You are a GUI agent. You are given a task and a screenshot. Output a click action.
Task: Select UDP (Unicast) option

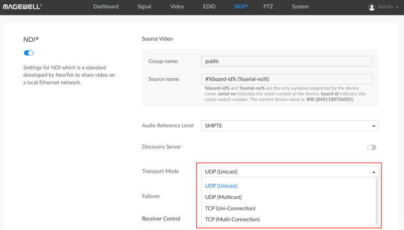coord(221,186)
